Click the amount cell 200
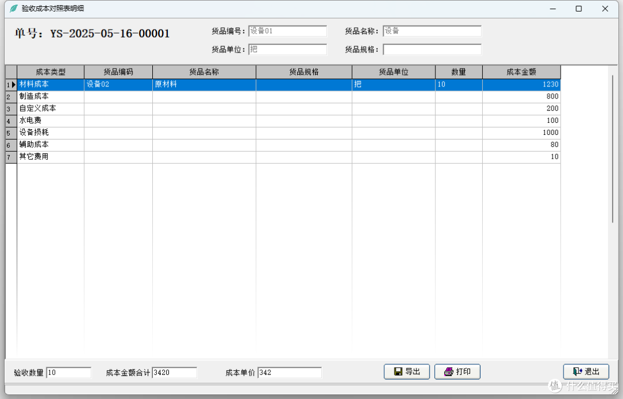The image size is (623, 399). click(x=521, y=108)
